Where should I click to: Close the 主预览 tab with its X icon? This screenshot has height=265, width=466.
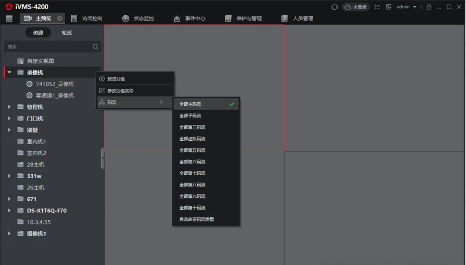point(60,19)
